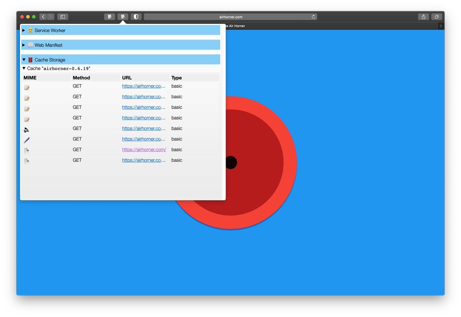This screenshot has width=461, height=317.
Task: Click the file icon in the airhorner.com/ row
Action: 27,151
